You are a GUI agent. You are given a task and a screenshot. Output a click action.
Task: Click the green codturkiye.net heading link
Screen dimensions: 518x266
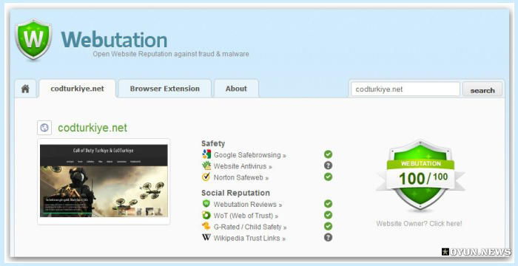[92, 128]
